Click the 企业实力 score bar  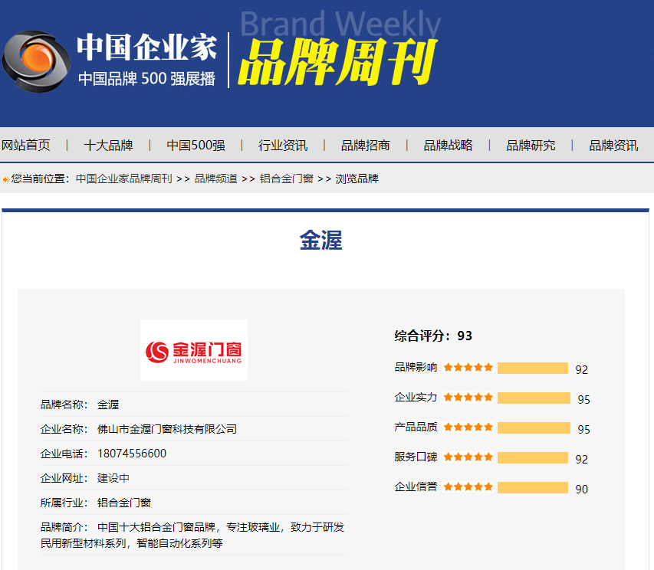click(534, 398)
